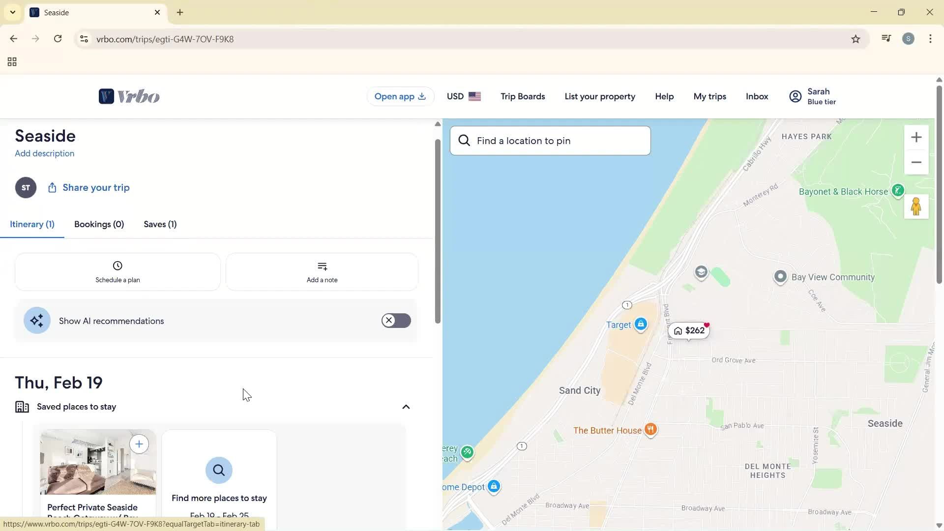Screen dimensions: 944x531
Task: Collapse the Saved places to stay section
Action: tap(406, 407)
